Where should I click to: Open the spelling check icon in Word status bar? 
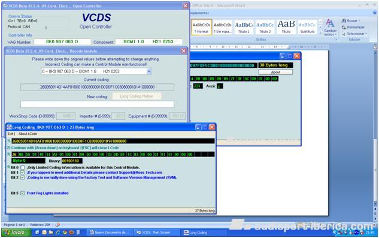(x=57, y=225)
